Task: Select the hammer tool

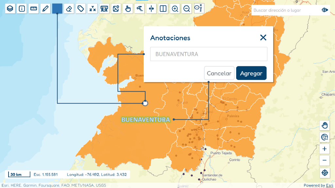Action: [139, 8]
